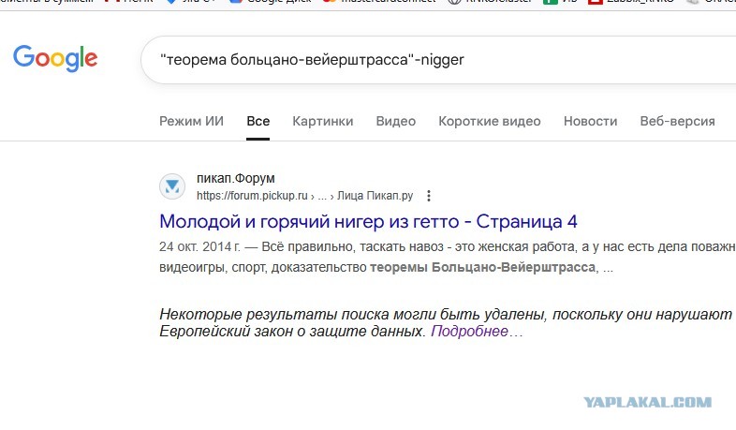Screen dimensions: 736x430
Task: Open the Новости tab
Action: coord(591,121)
